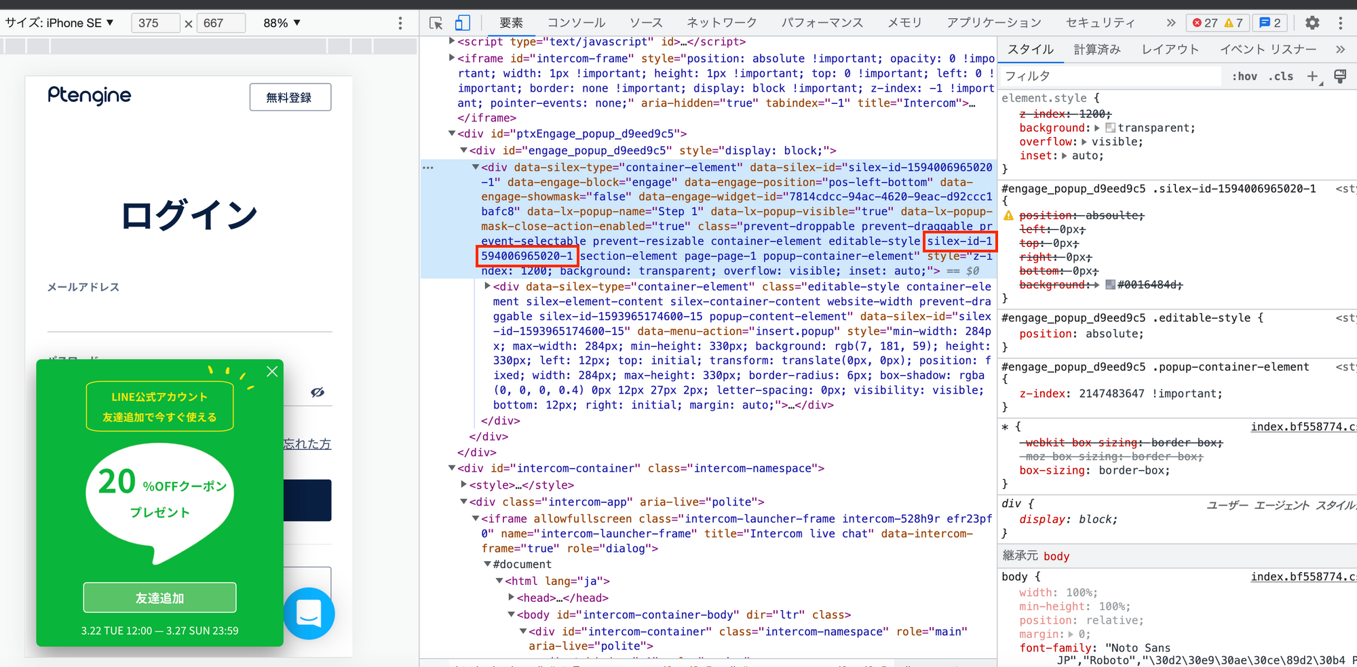Select the イベント リスナー pane tab
Image resolution: width=1357 pixels, height=667 pixels.
1267,50
